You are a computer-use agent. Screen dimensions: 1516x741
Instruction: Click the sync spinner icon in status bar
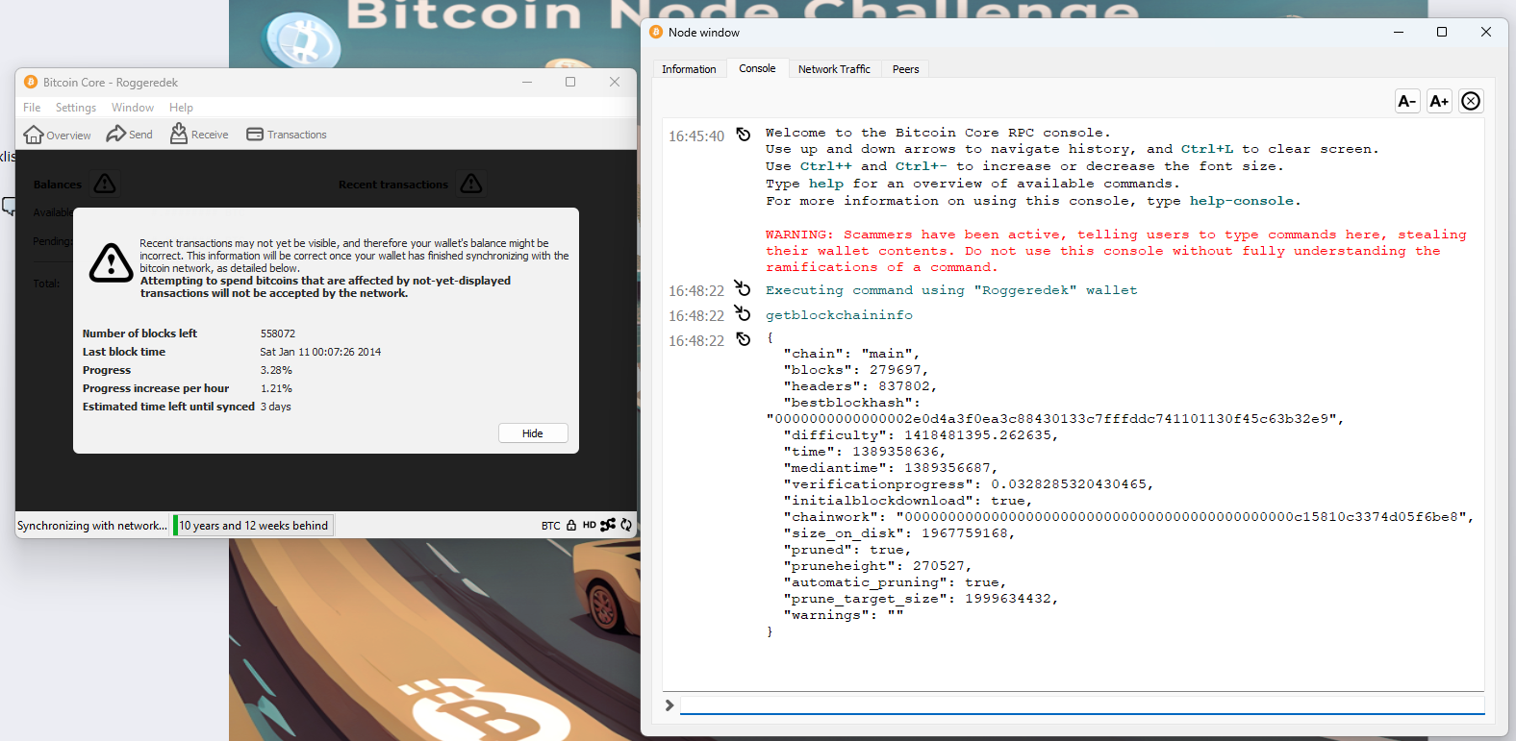point(626,525)
